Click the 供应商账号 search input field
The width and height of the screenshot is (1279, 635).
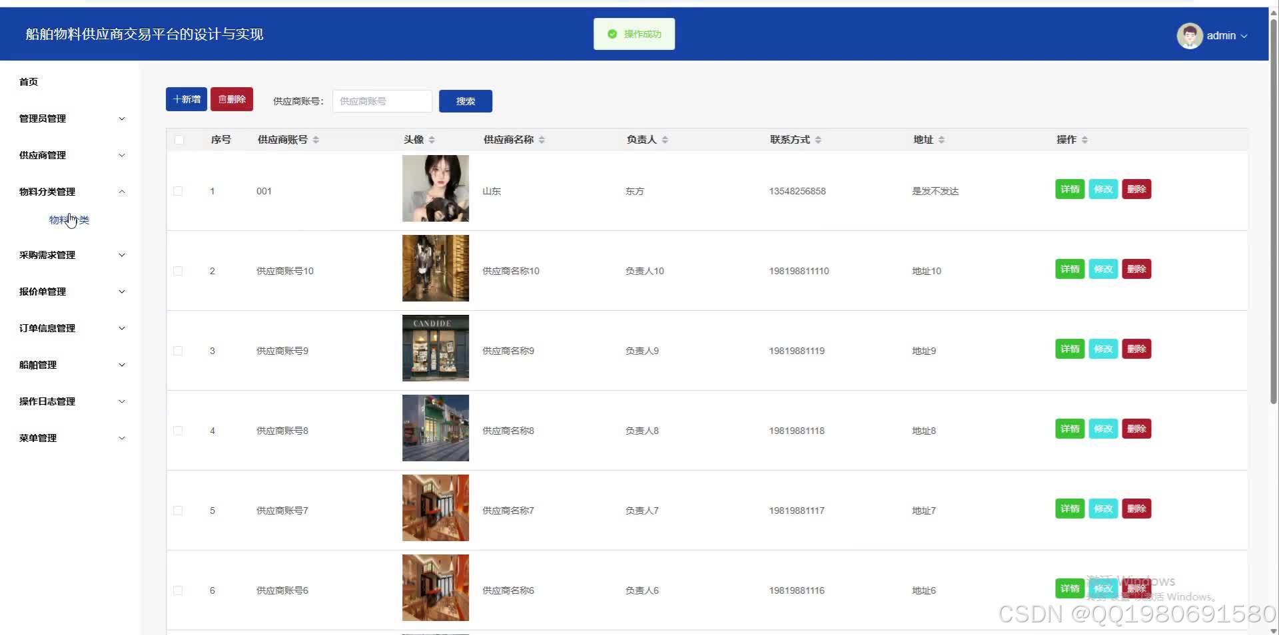tap(382, 101)
